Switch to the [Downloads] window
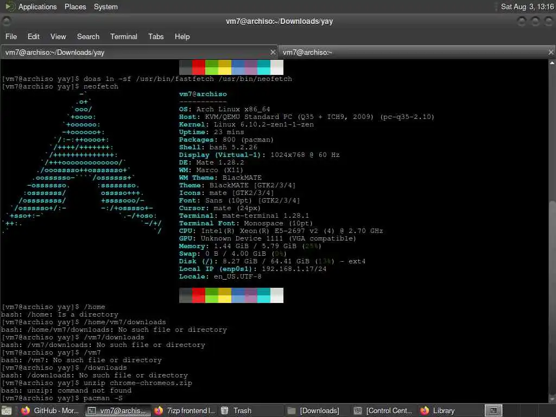 click(317, 410)
